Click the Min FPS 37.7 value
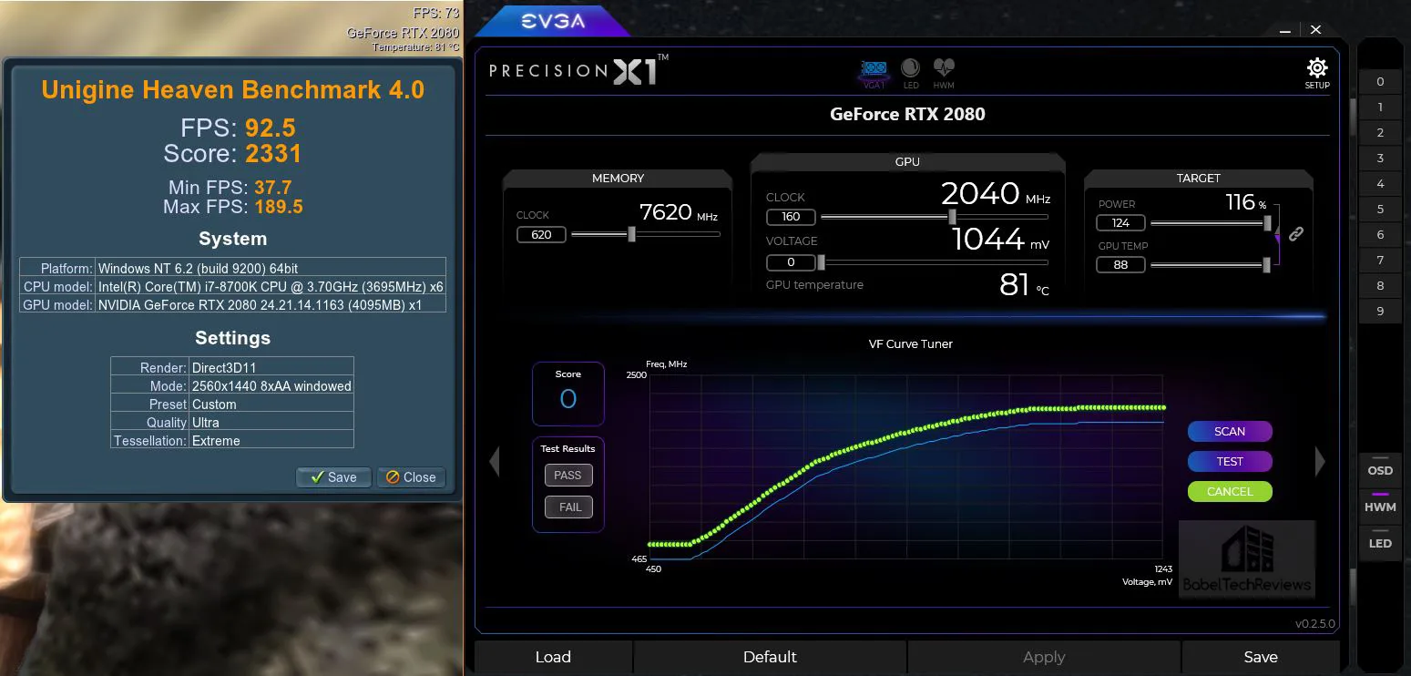The width and height of the screenshot is (1411, 676). click(x=273, y=188)
